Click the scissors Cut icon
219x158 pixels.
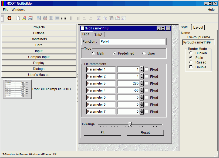point(99,18)
